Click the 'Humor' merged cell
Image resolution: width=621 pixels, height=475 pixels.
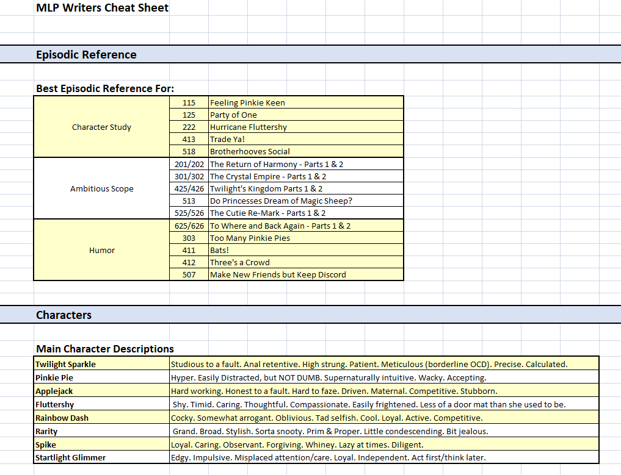pos(102,250)
